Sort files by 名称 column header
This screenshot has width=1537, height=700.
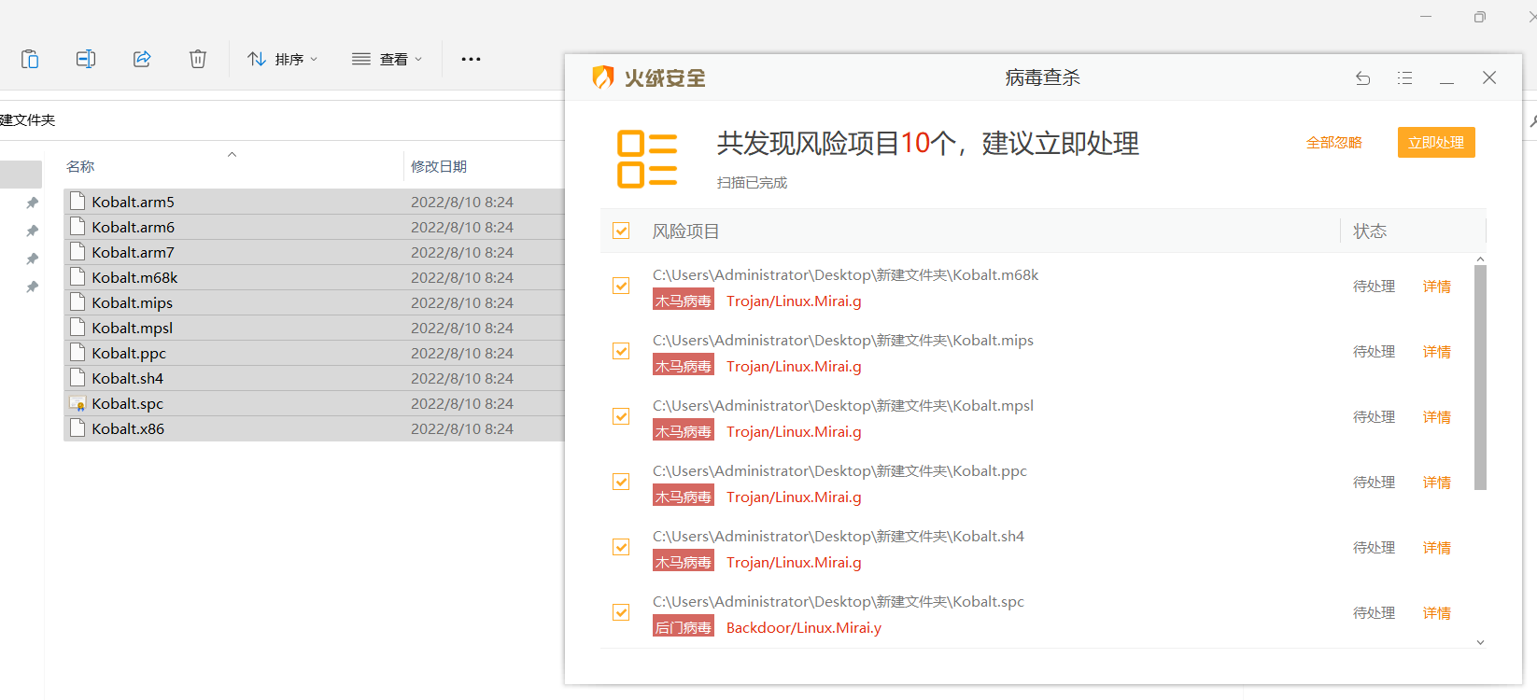coord(80,166)
